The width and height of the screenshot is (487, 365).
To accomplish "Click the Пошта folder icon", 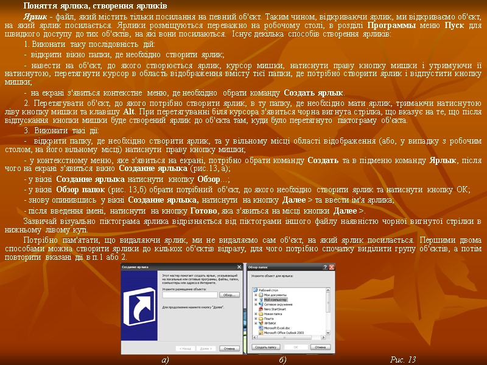I will [x=261, y=319].
